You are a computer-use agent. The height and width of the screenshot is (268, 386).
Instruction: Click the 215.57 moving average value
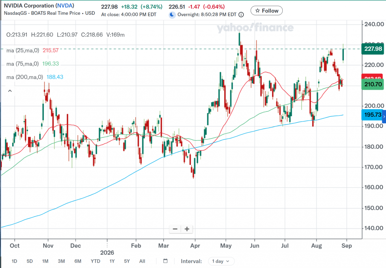[x=51, y=50]
